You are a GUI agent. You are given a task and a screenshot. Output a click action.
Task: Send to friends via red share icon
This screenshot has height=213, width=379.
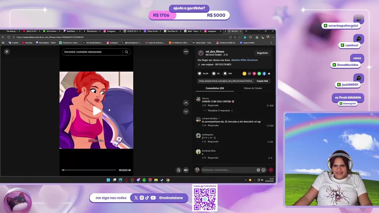tap(254, 73)
